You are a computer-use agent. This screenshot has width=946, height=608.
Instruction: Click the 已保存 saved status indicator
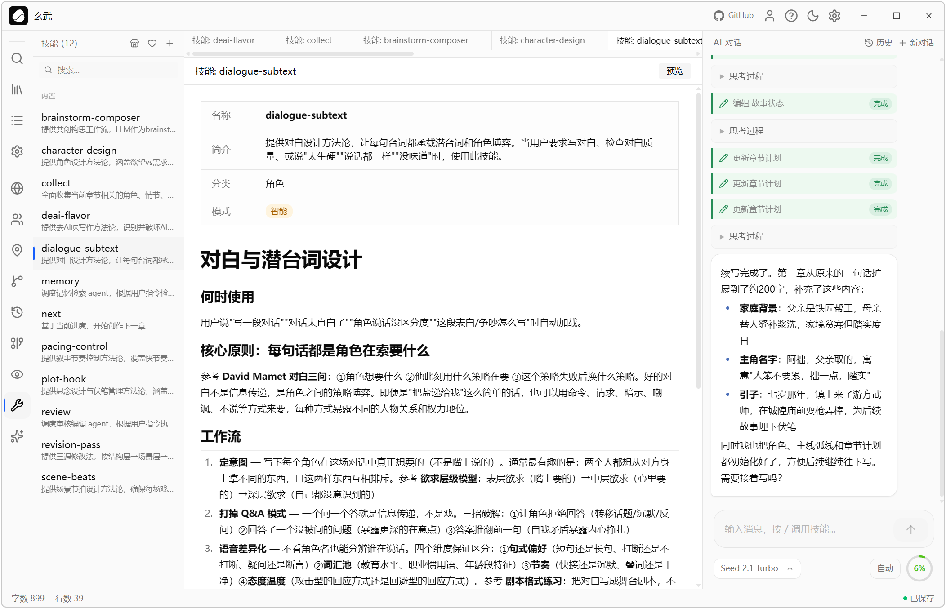pos(919,598)
